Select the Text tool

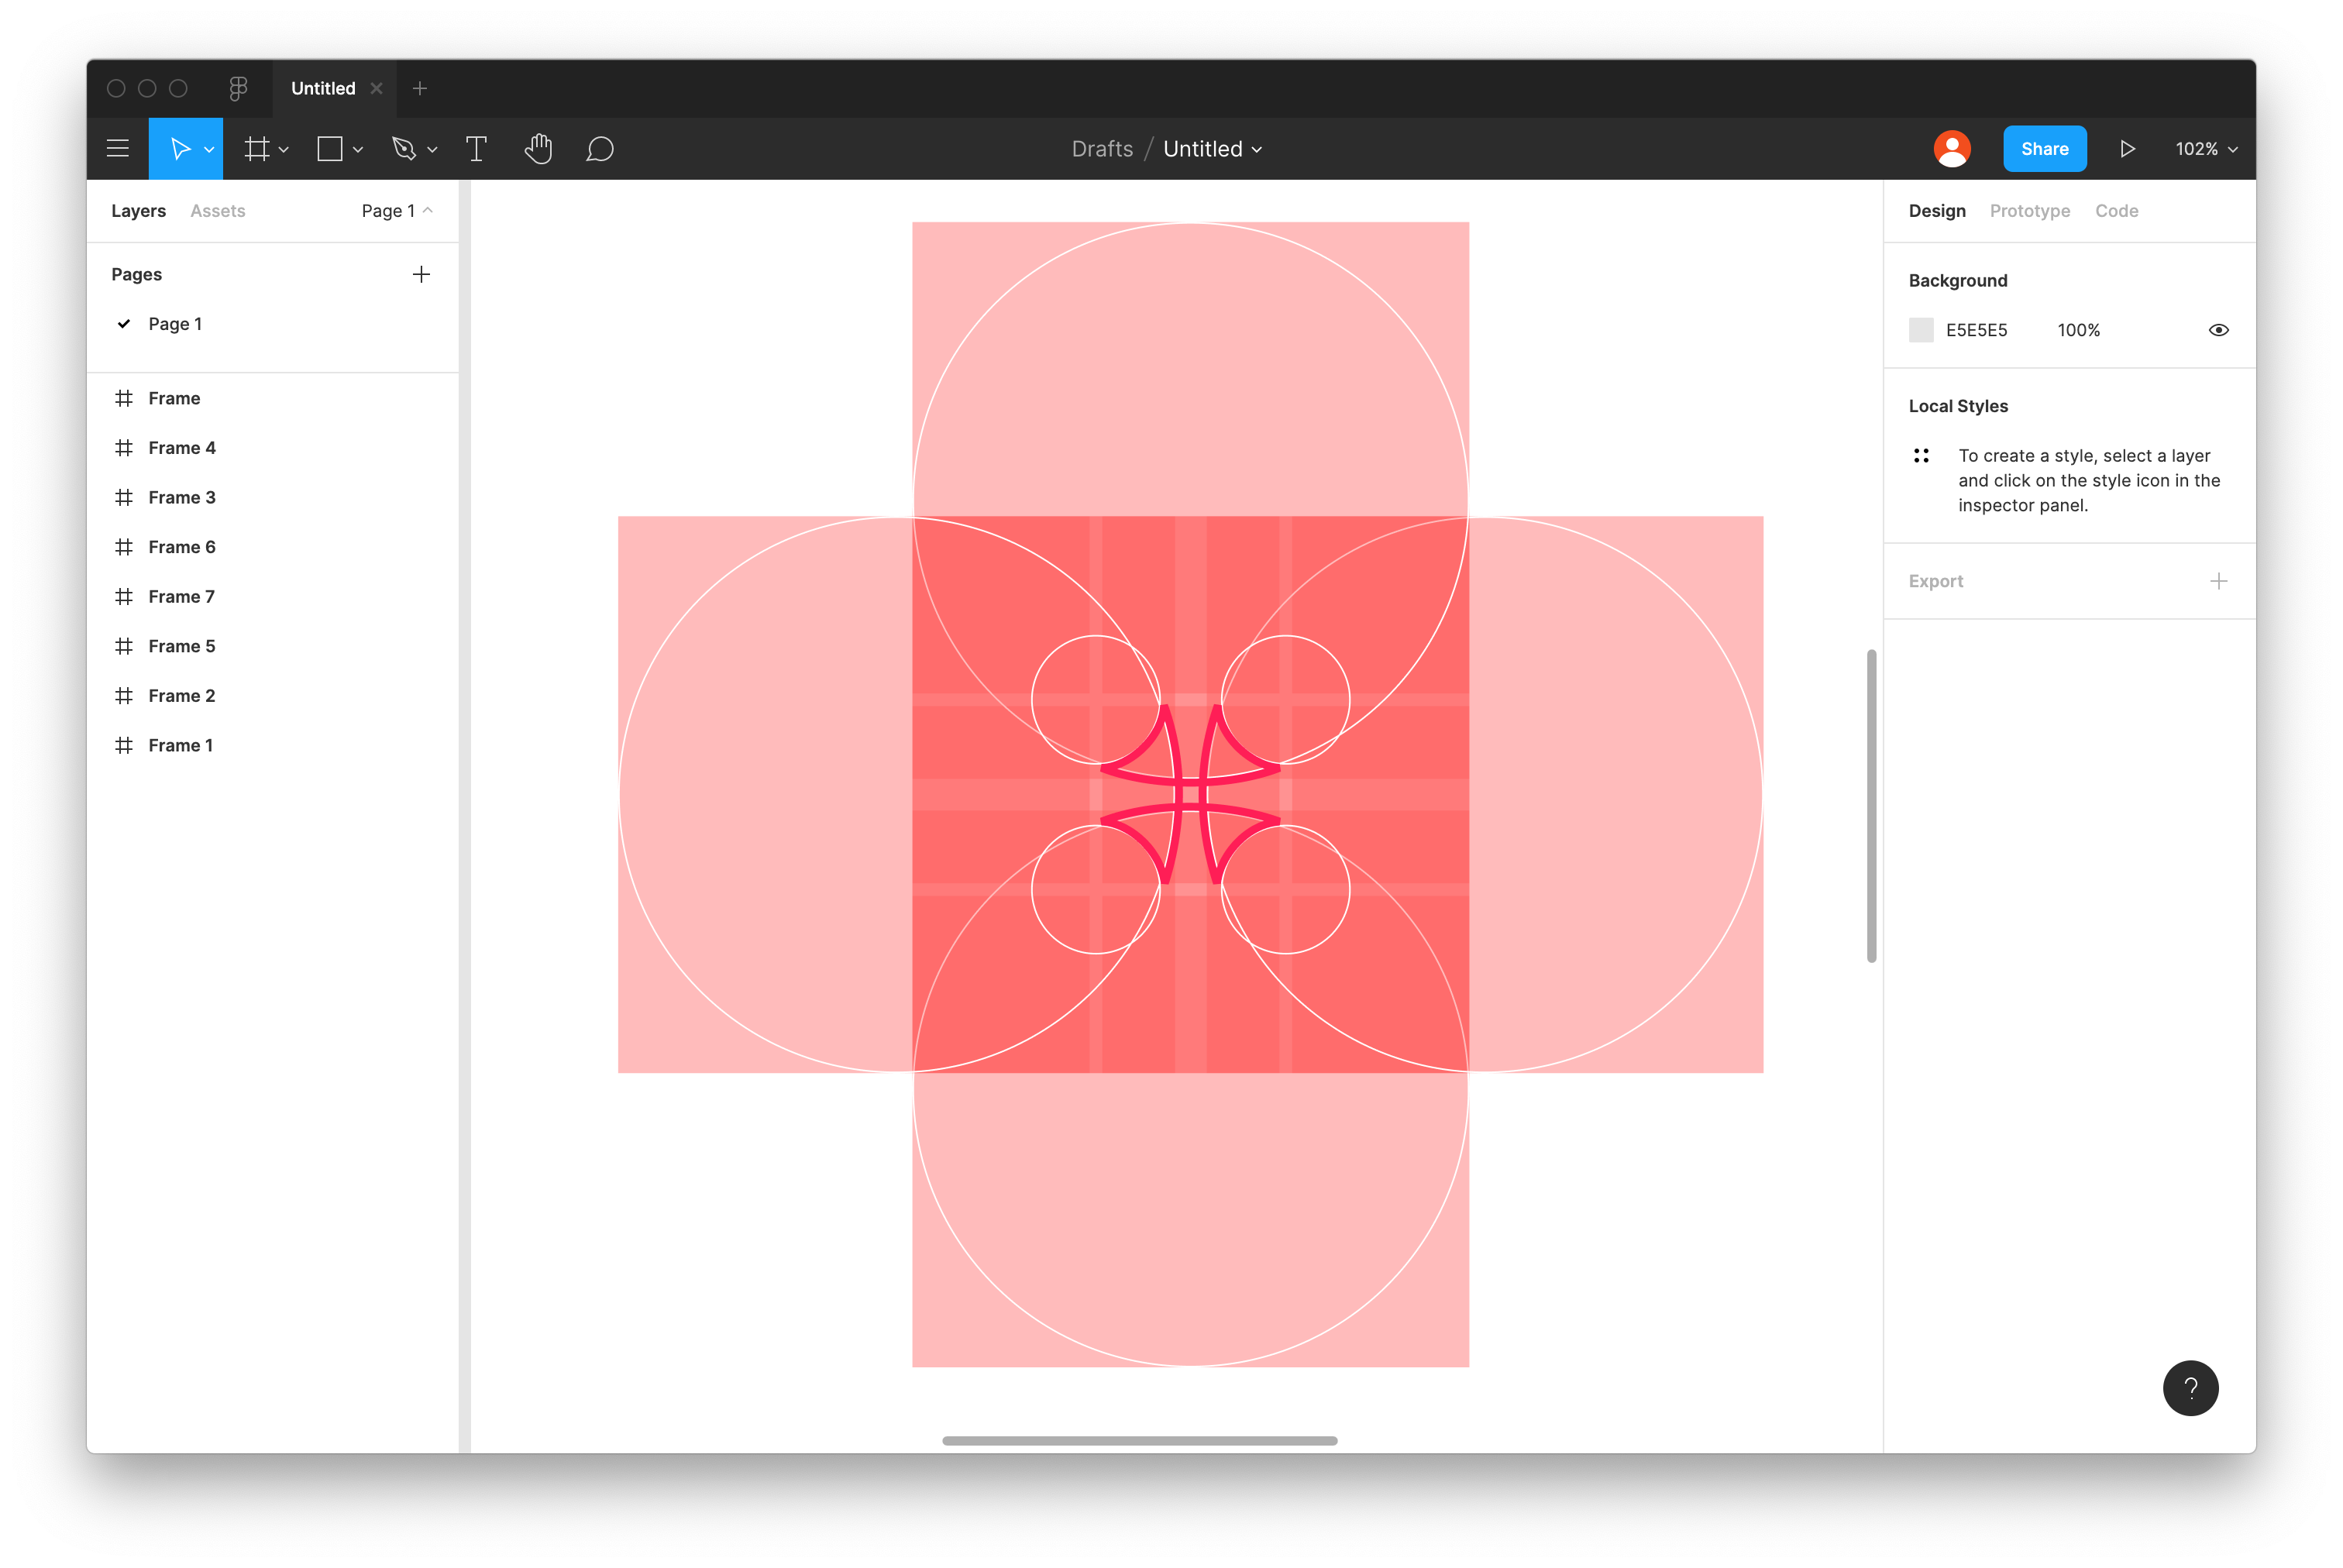click(477, 149)
